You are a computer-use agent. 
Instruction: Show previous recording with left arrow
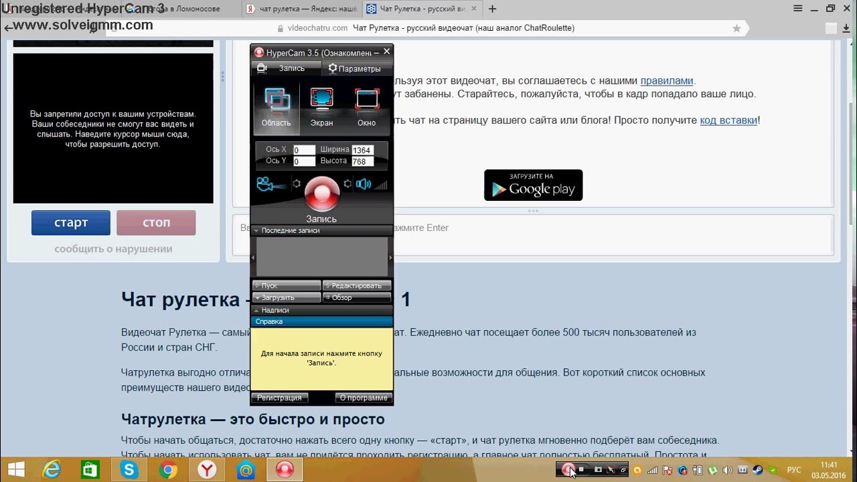click(253, 257)
